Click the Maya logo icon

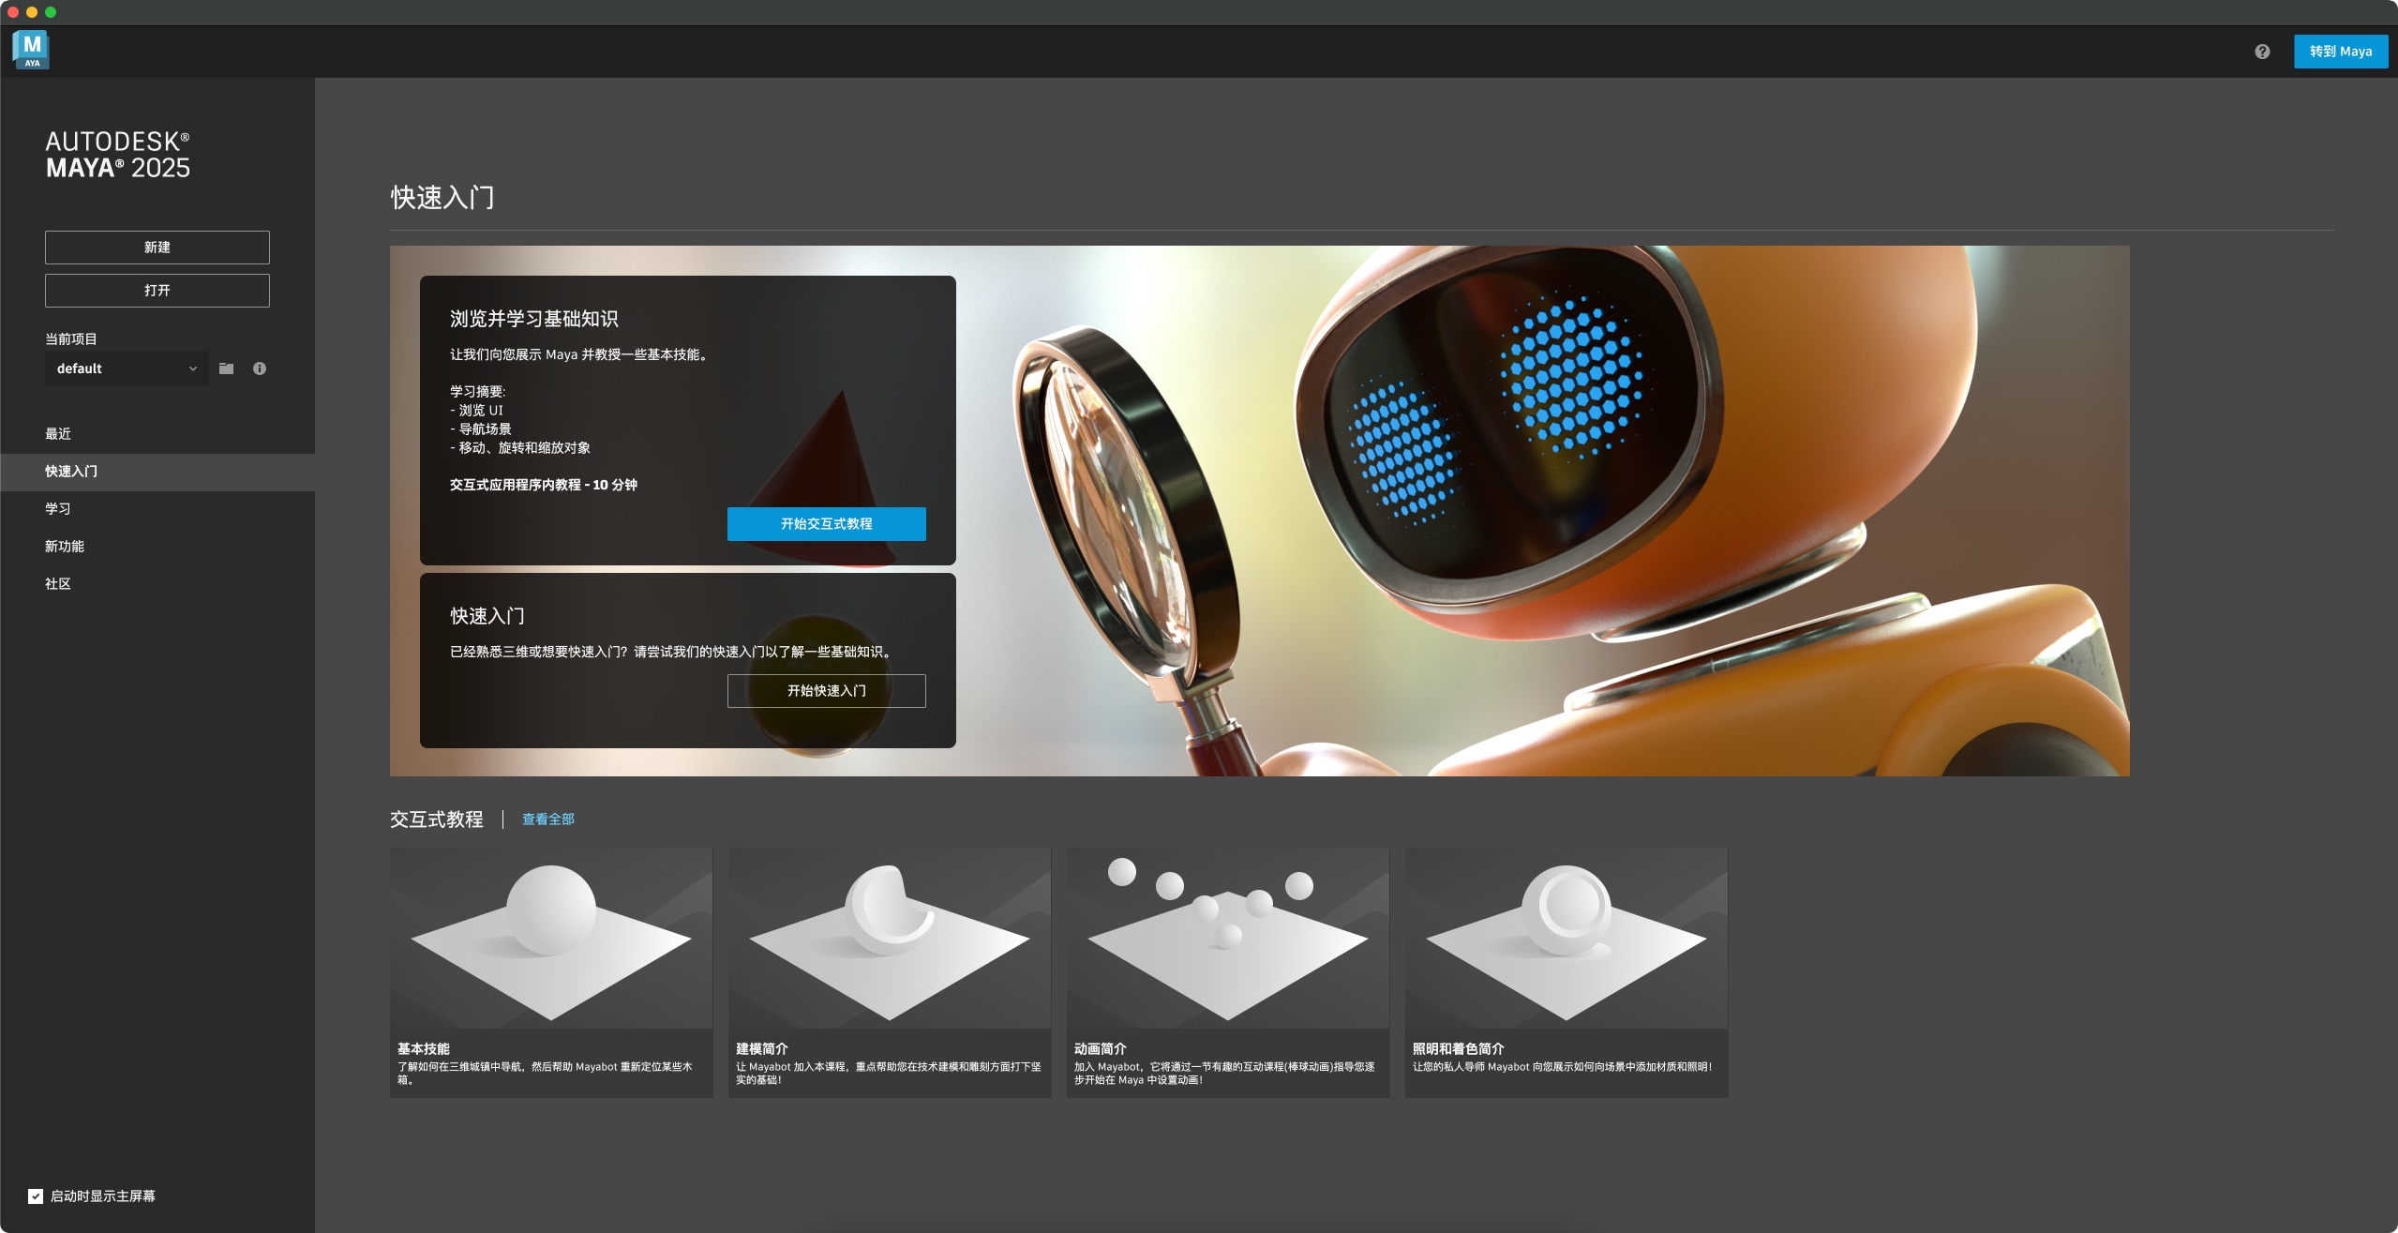click(x=31, y=50)
